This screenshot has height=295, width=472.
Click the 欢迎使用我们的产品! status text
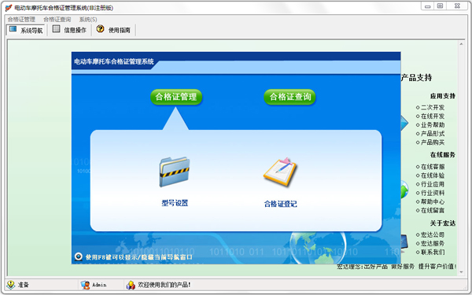[x=164, y=285]
